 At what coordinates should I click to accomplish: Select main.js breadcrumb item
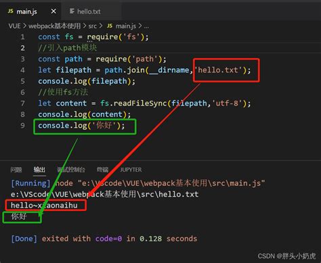(126, 26)
